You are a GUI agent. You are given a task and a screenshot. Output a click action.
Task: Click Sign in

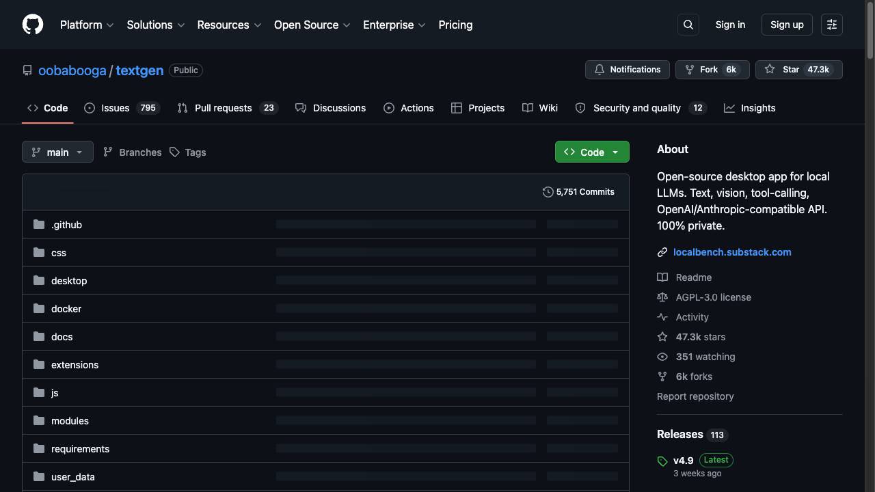click(730, 25)
